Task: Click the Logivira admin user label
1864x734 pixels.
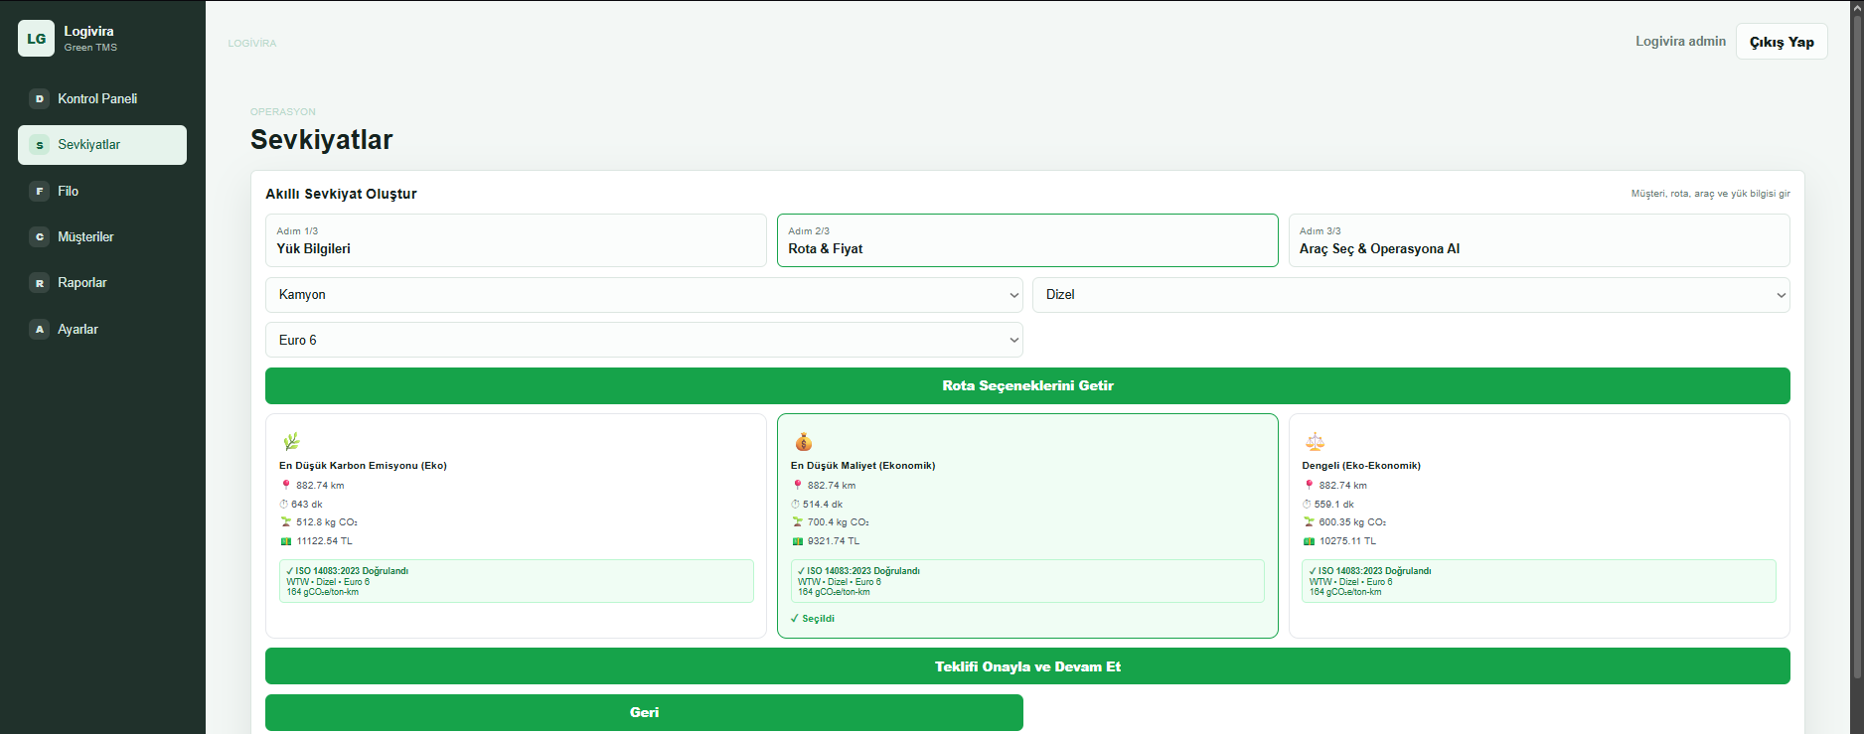Action: click(1680, 42)
